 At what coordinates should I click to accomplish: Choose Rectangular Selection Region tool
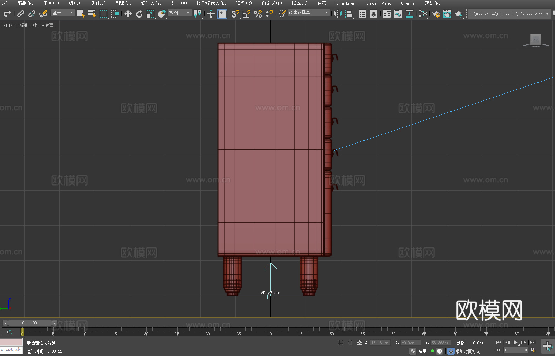(x=103, y=14)
